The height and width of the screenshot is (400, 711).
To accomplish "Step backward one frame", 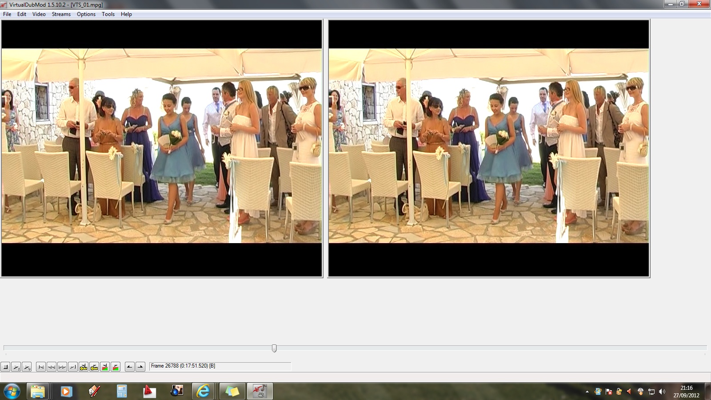I will [x=52, y=367].
